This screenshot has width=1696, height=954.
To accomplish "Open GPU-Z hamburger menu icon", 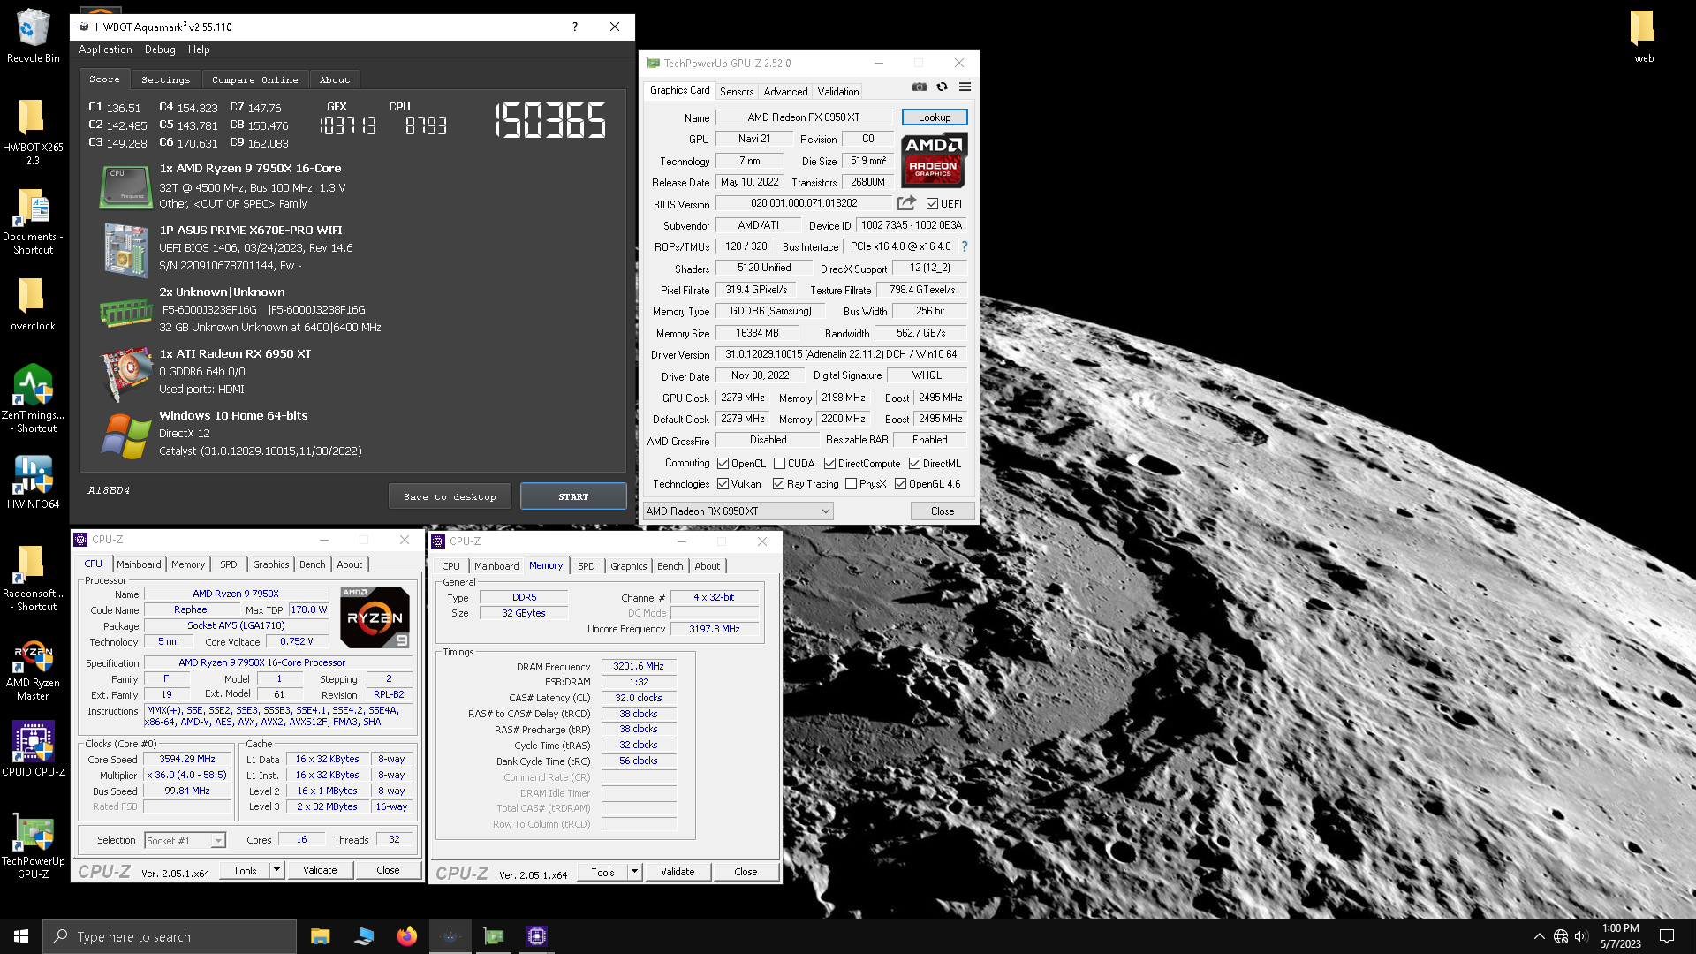I will point(965,87).
